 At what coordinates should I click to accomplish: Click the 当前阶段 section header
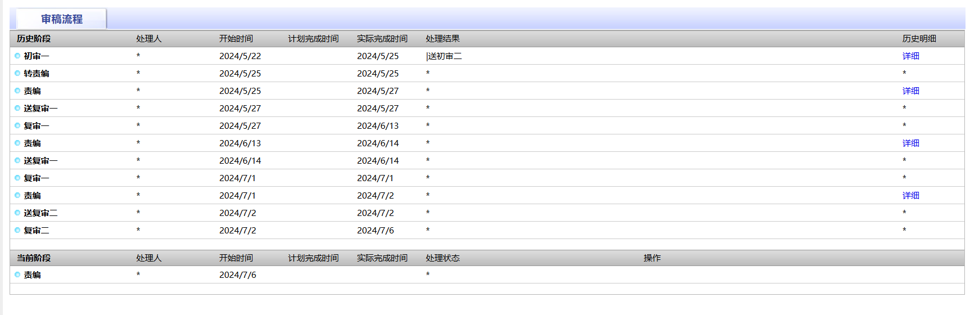click(34, 258)
